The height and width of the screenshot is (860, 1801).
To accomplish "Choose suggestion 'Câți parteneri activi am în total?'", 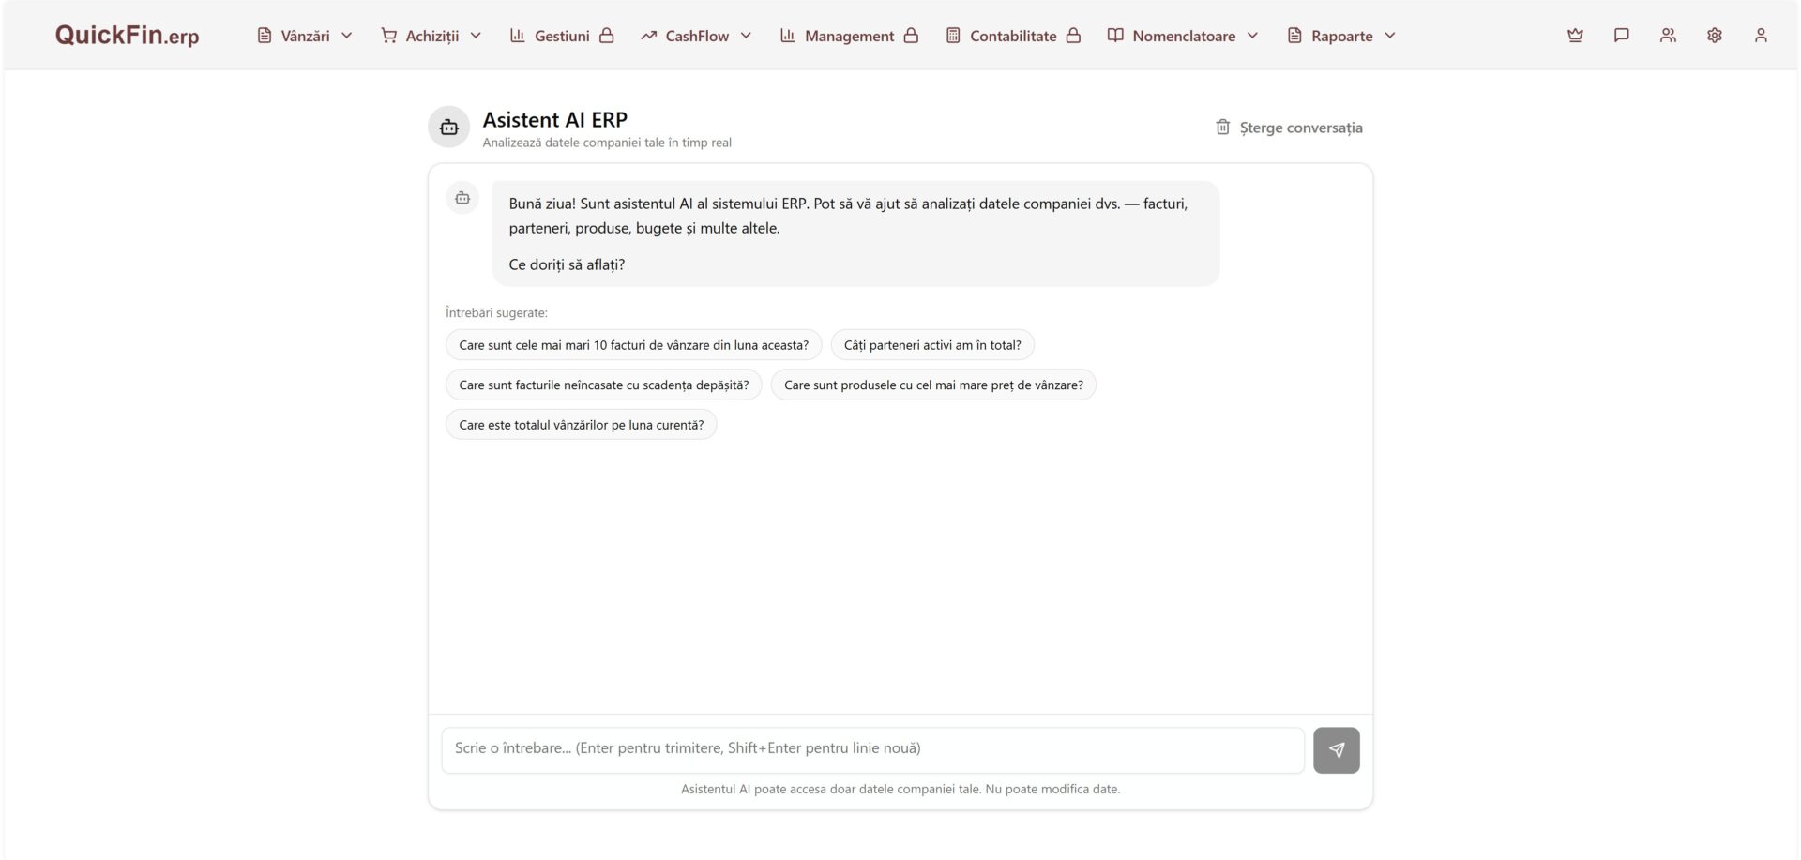I will (x=932, y=345).
